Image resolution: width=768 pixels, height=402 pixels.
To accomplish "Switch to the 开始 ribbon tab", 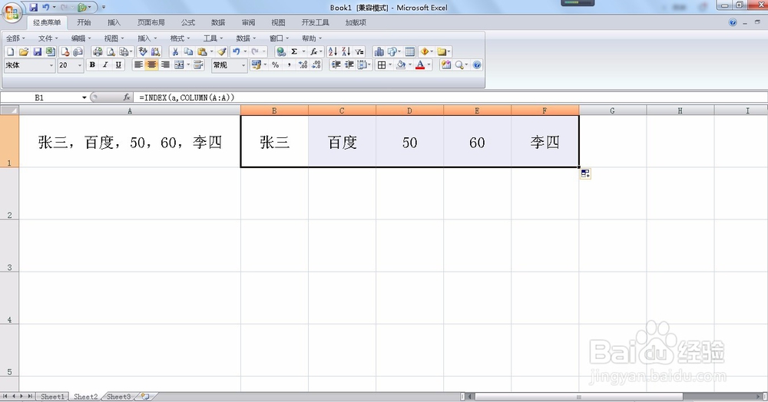I will click(84, 22).
